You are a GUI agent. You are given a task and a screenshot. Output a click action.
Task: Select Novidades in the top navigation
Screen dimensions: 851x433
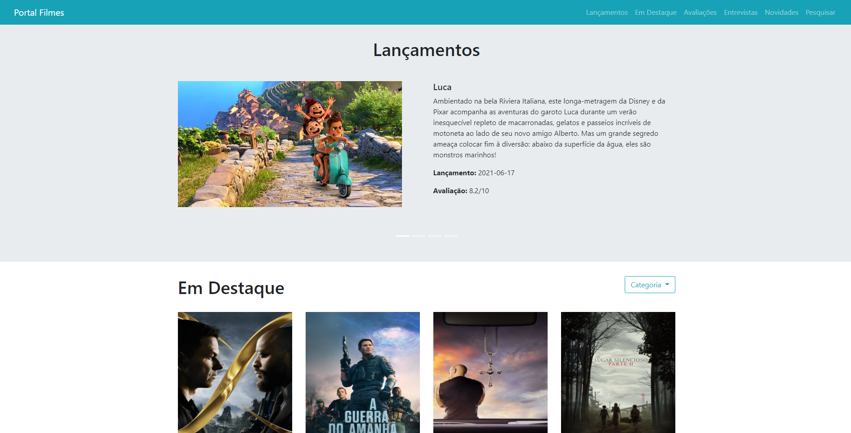(781, 13)
